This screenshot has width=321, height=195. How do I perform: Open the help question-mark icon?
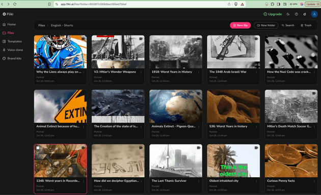pyautogui.click(x=296, y=14)
